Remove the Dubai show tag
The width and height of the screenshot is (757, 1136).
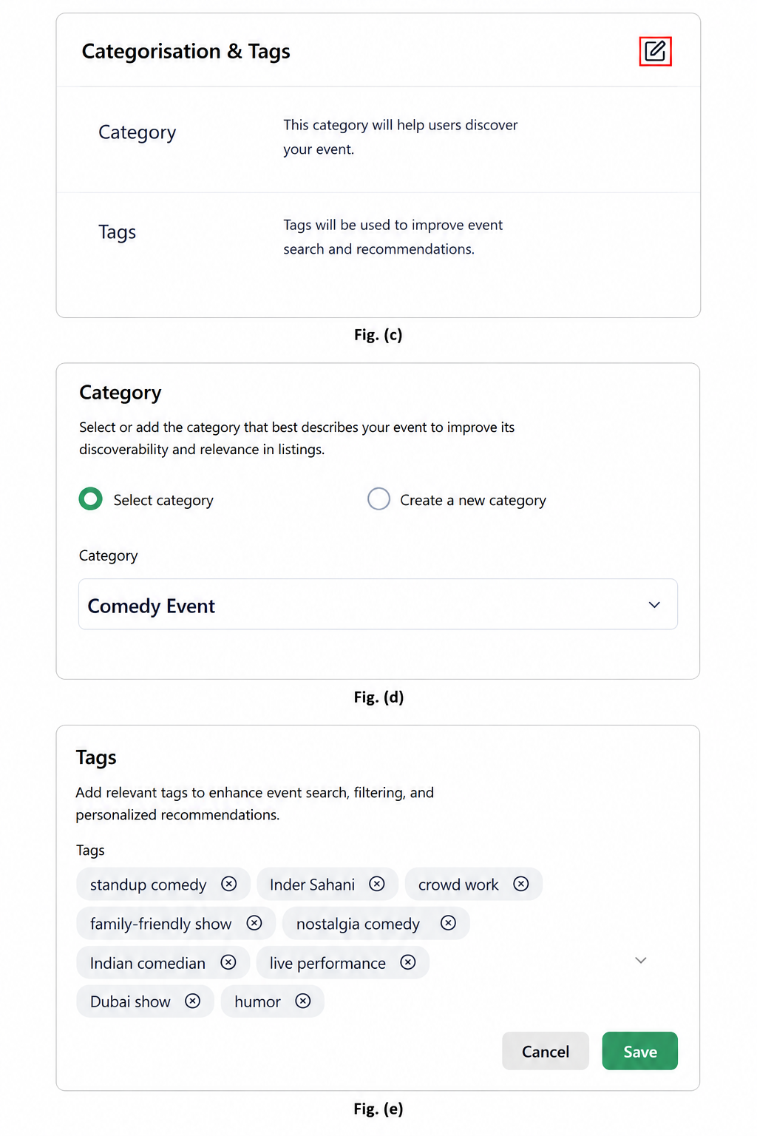pyautogui.click(x=193, y=1001)
